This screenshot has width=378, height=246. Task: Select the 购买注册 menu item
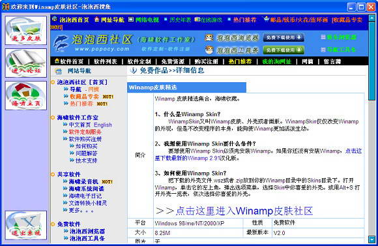click(x=207, y=61)
